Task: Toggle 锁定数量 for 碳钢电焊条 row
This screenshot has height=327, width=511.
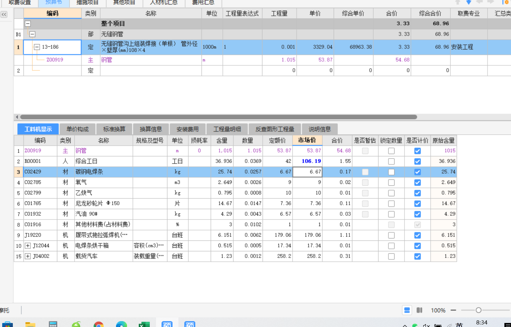Action: click(x=391, y=172)
